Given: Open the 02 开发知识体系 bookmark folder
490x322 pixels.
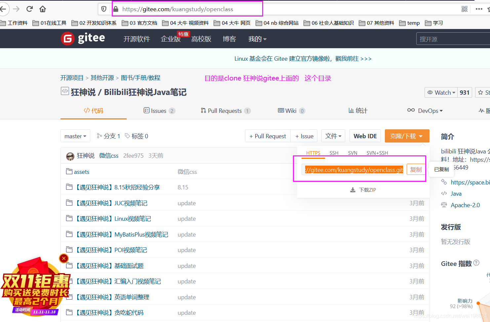Looking at the screenshot, I should pos(94,23).
